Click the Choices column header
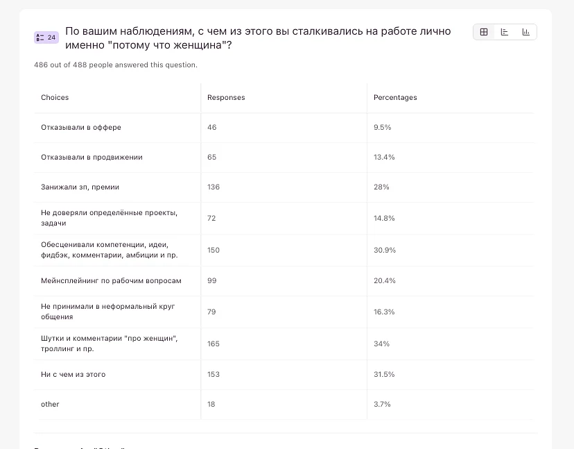The width and height of the screenshot is (574, 449). pos(55,98)
